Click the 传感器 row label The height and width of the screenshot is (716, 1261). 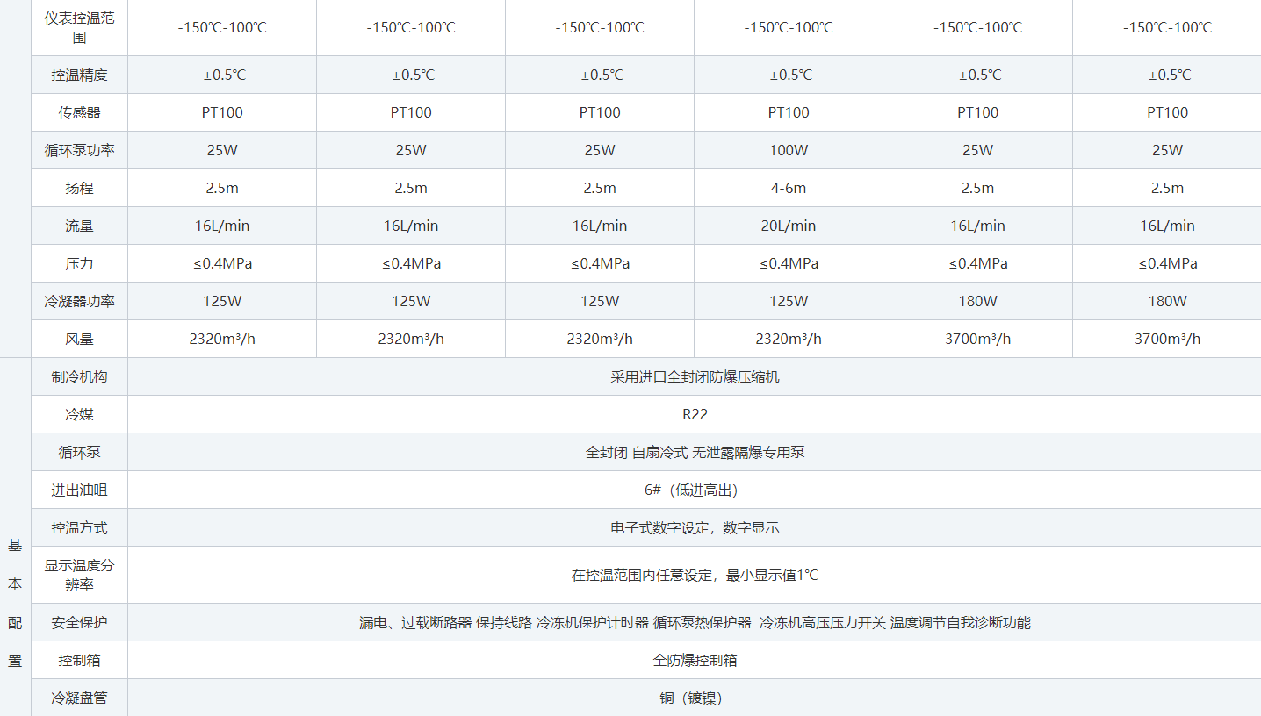point(79,112)
